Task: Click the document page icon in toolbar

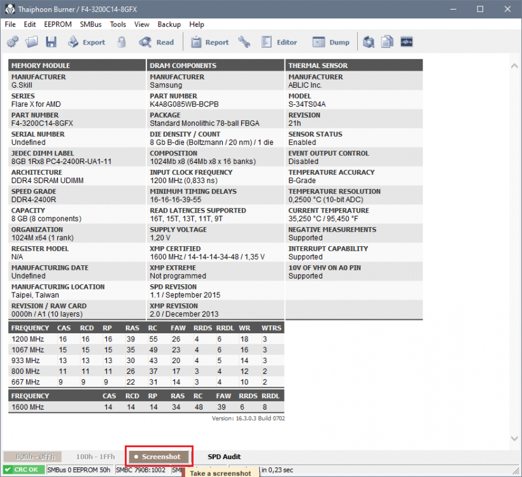Action: (387, 42)
